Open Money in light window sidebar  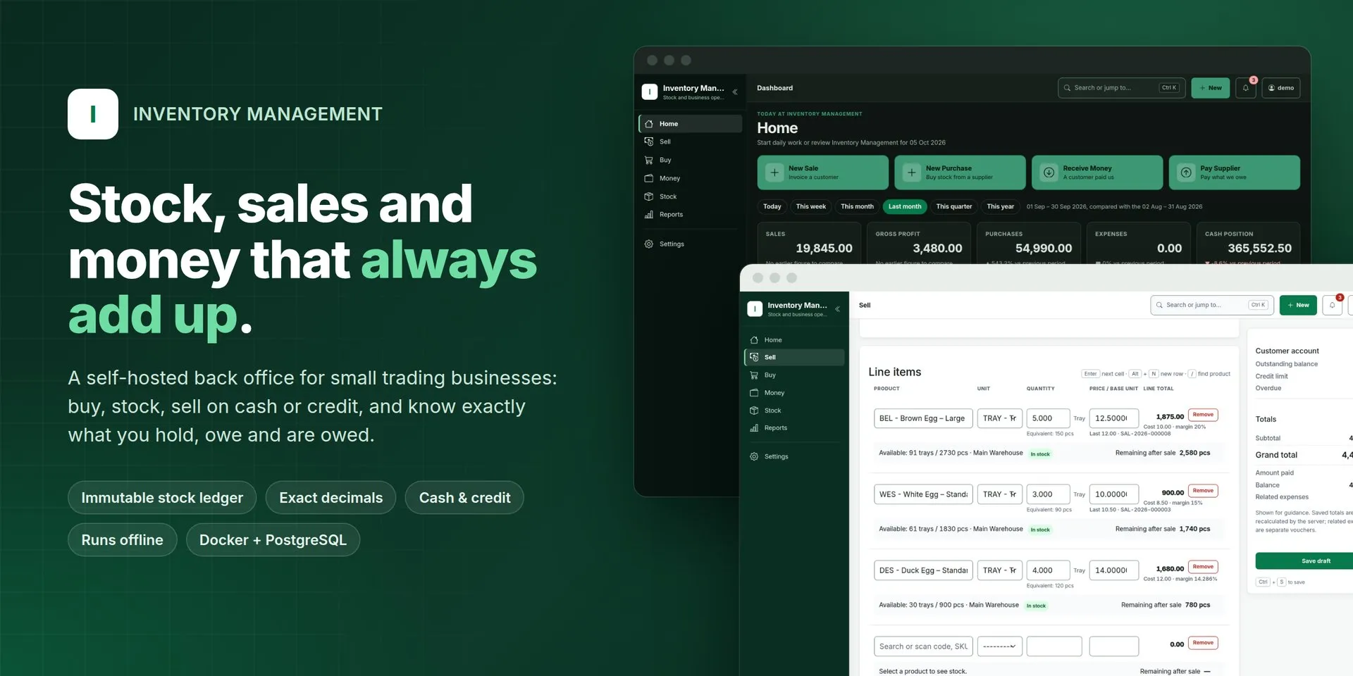click(x=794, y=393)
